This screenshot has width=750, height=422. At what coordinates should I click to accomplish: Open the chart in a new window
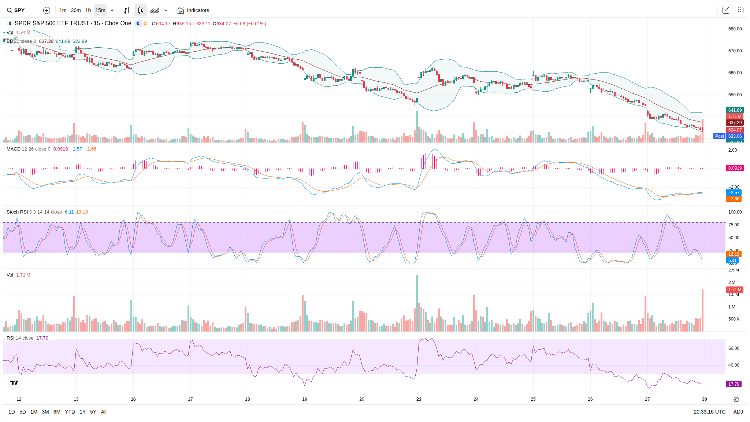point(725,10)
